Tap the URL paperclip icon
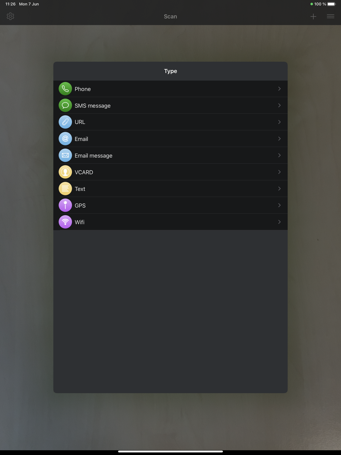The height and width of the screenshot is (455, 341). point(65,122)
